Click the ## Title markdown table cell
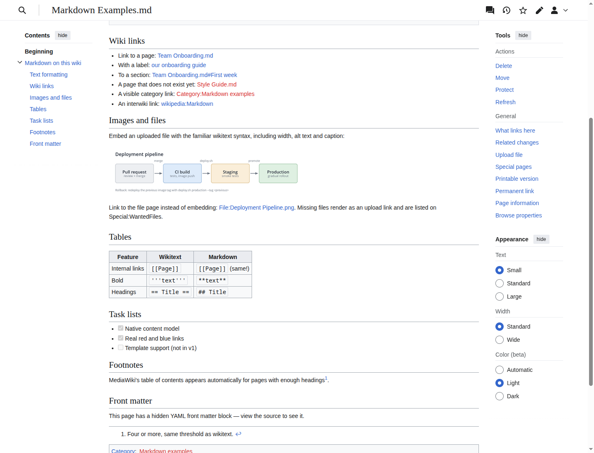Viewport: 594px width, 453px height. point(223,292)
